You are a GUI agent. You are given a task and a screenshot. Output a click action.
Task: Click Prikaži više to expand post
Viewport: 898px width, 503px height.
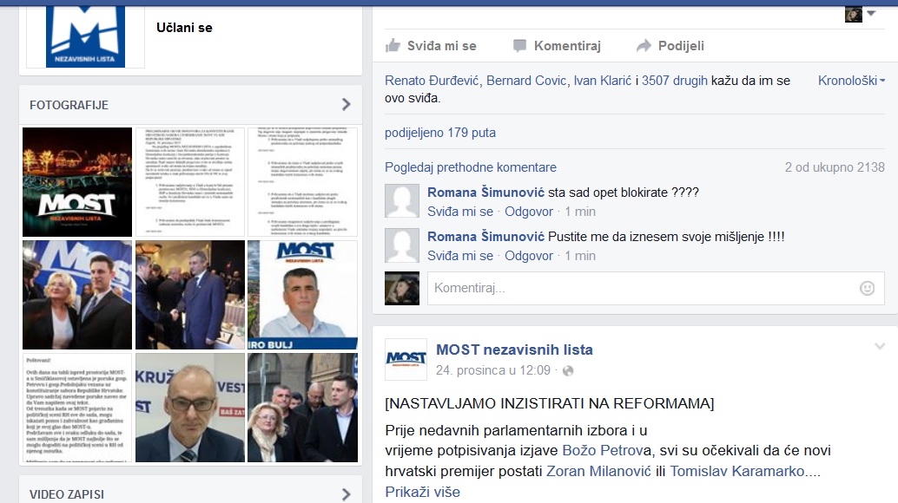point(422,492)
